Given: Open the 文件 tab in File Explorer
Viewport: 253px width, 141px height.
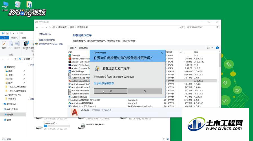Looking at the screenshot, I should point(4,38).
